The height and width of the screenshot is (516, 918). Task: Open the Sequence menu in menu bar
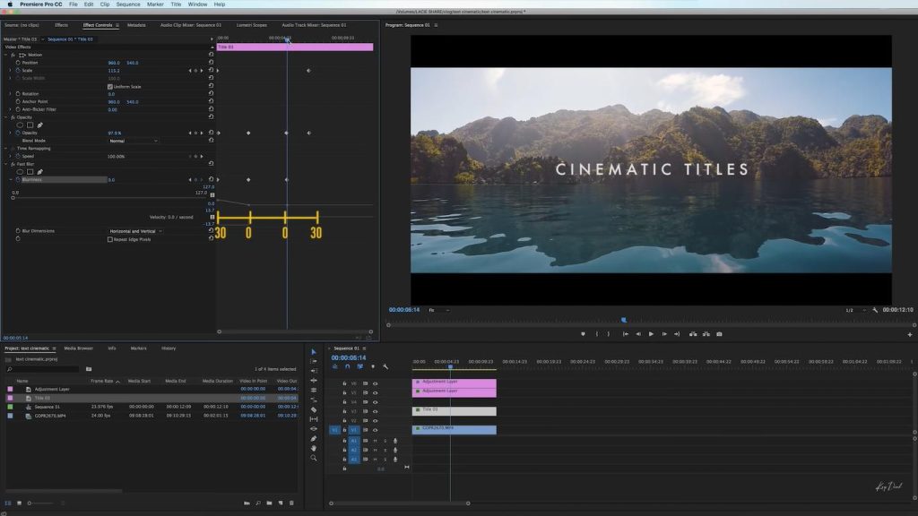pyautogui.click(x=126, y=4)
